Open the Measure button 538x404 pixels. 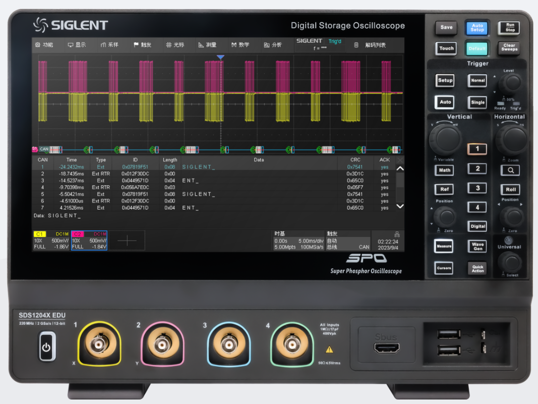point(444,247)
